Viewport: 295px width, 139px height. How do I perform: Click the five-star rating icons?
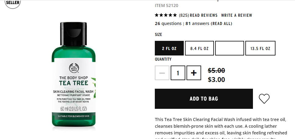(x=166, y=15)
